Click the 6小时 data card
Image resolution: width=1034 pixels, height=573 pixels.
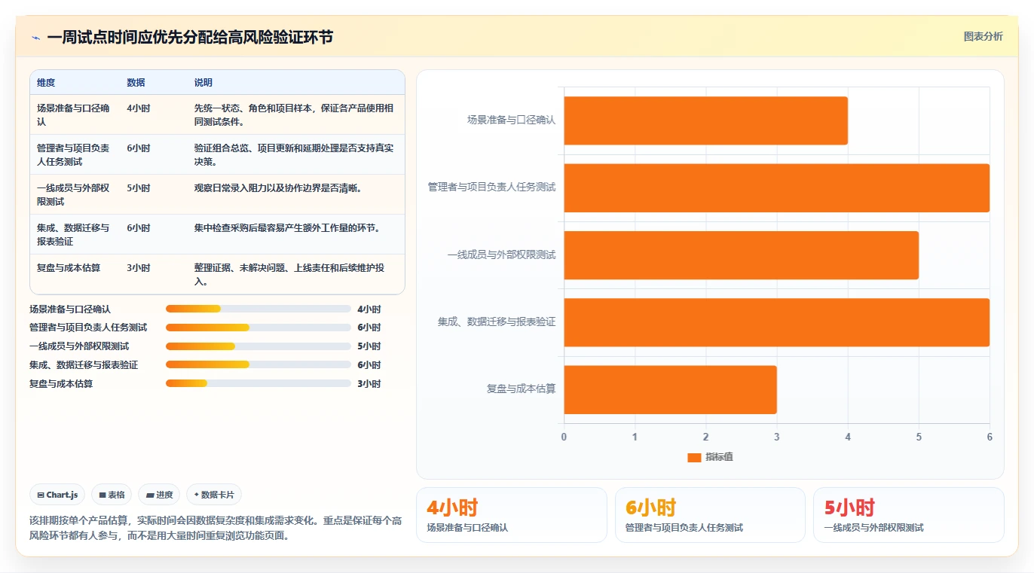tap(710, 515)
